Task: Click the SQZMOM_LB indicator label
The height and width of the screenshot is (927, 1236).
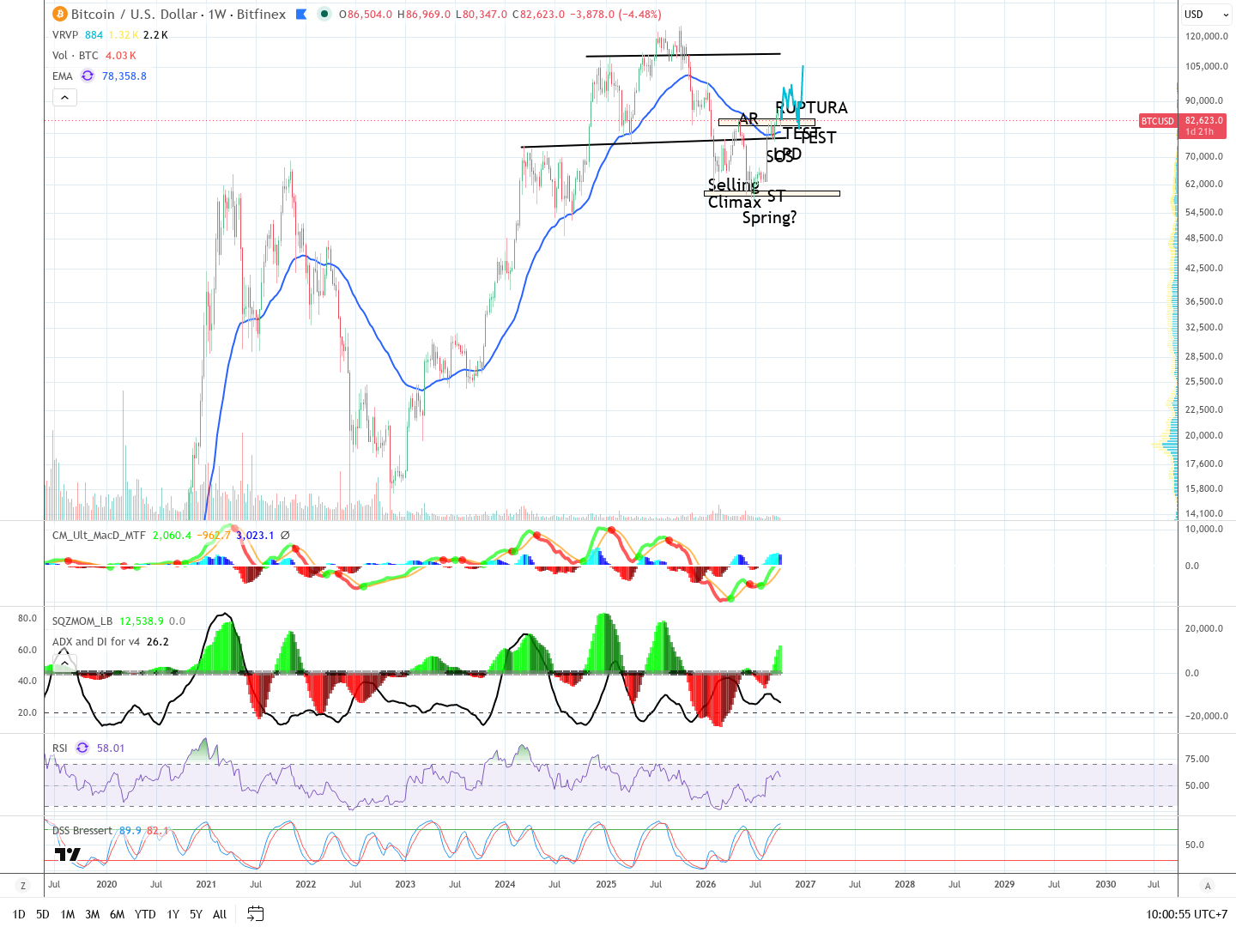Action: (x=82, y=621)
